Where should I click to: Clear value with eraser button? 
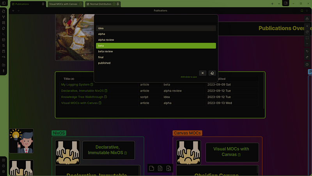(212, 73)
